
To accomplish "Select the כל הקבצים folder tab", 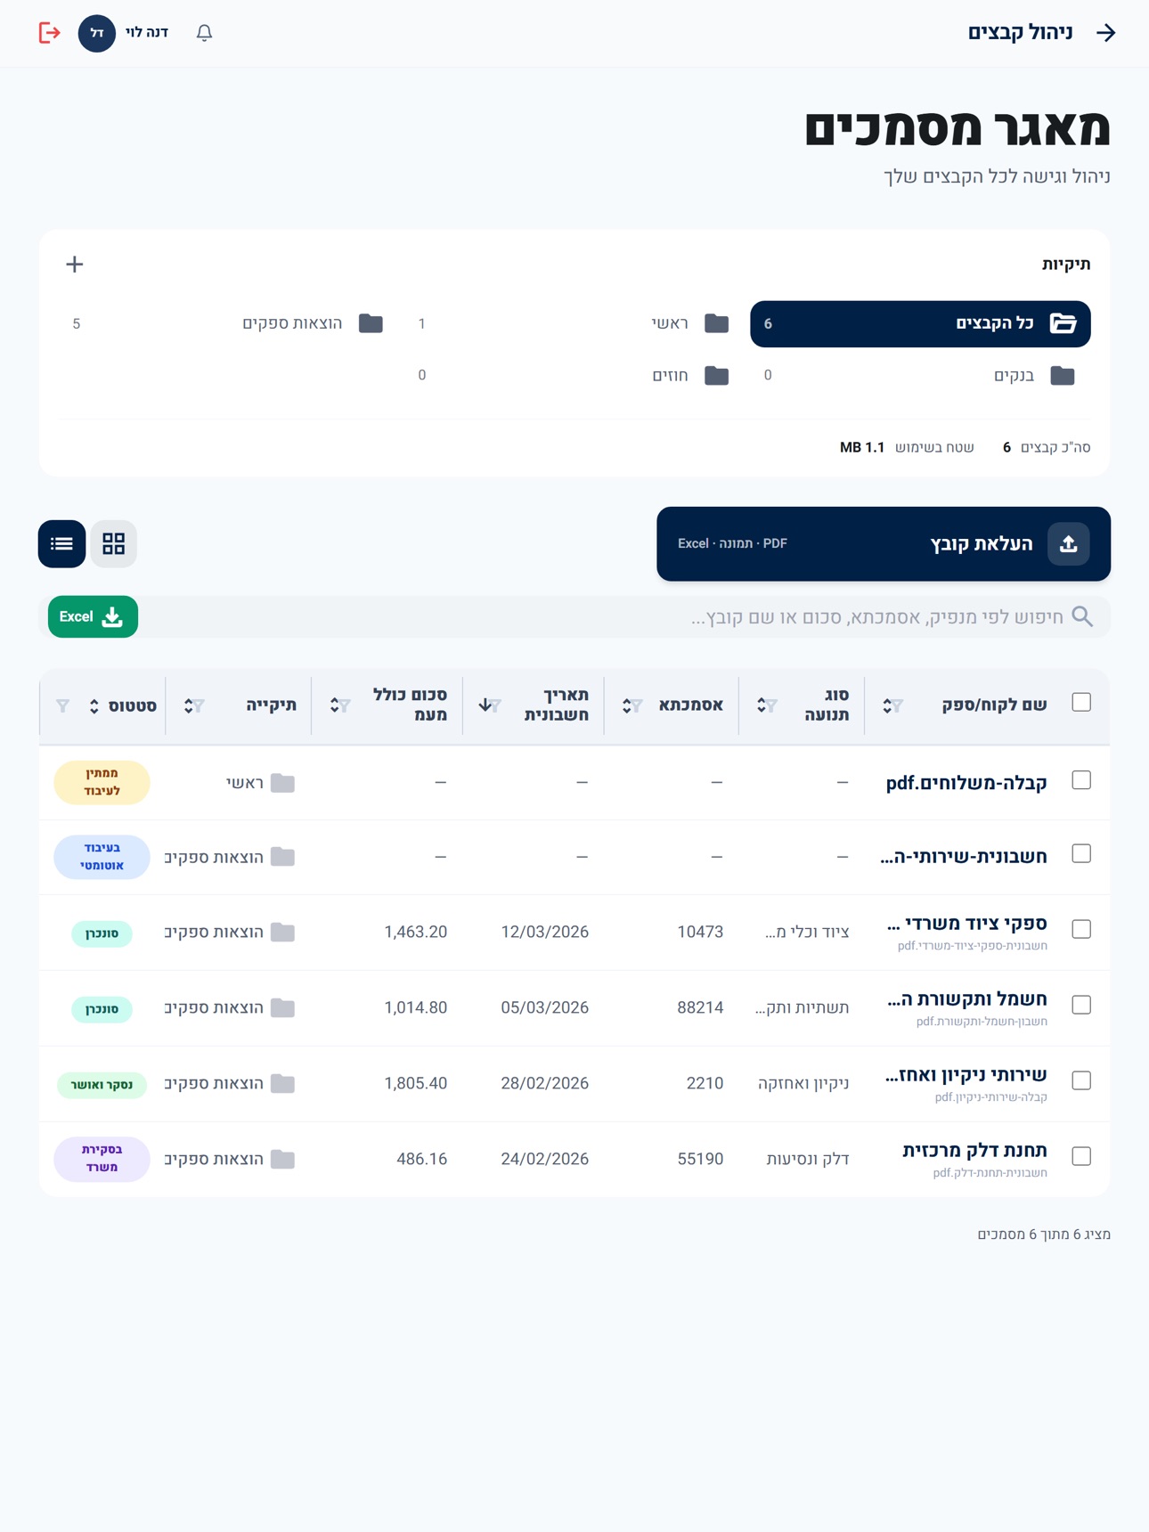I will coord(920,323).
